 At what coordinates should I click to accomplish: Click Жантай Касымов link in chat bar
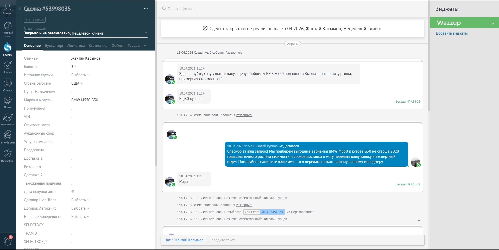(189, 240)
